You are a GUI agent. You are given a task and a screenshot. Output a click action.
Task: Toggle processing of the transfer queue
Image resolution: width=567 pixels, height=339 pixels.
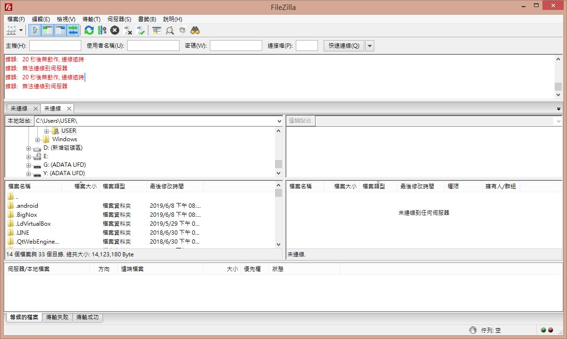(x=102, y=30)
